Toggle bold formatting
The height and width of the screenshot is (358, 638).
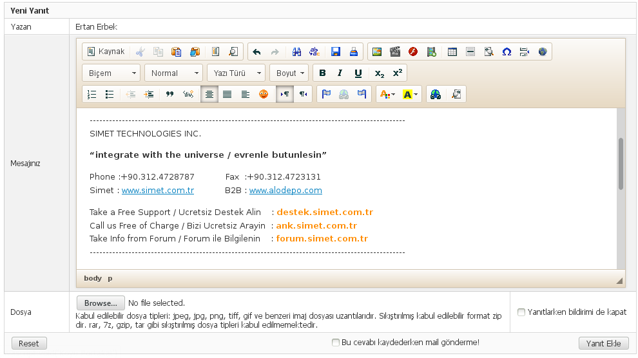(x=322, y=73)
